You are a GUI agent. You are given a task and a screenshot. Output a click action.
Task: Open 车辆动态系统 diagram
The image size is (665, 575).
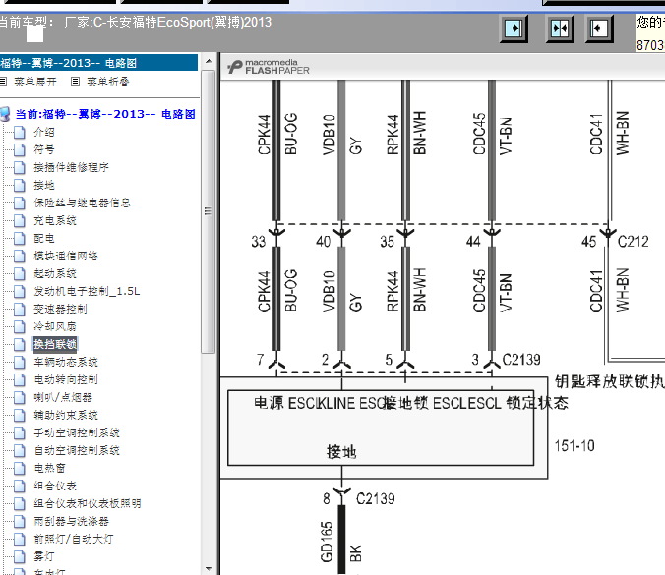[x=66, y=363]
